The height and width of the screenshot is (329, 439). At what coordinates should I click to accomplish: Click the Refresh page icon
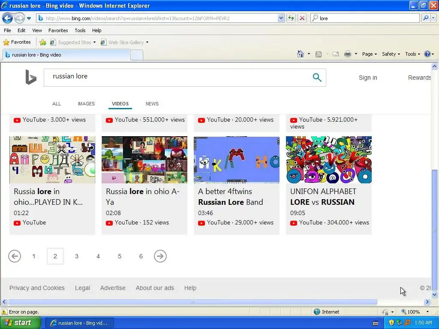coord(291,18)
